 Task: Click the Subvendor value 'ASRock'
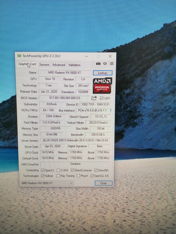pyautogui.click(x=52, y=104)
